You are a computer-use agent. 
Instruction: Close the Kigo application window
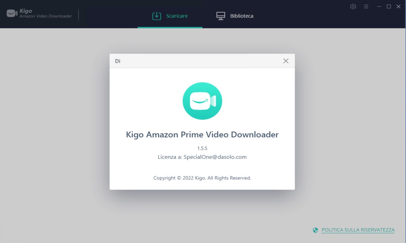[x=398, y=7]
